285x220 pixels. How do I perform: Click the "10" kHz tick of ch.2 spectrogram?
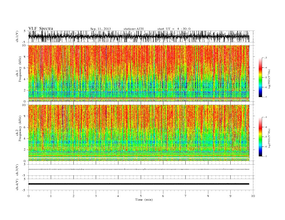pyautogui.click(x=24, y=105)
